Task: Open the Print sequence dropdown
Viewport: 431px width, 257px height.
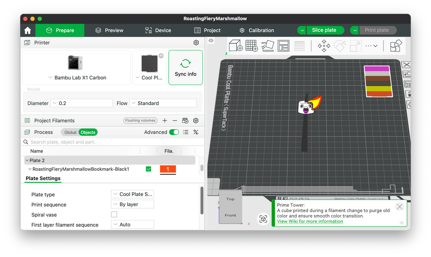Action: (x=133, y=204)
